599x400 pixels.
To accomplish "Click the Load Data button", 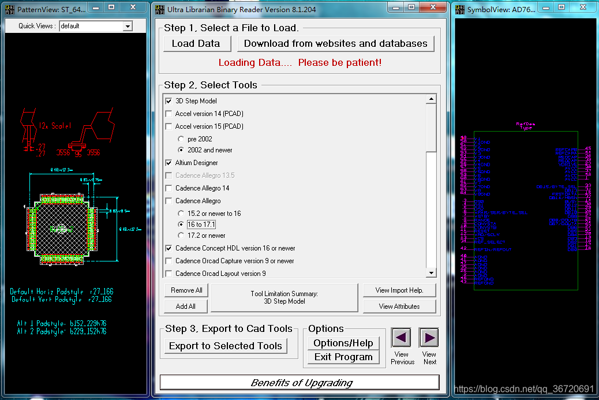I will 197,43.
